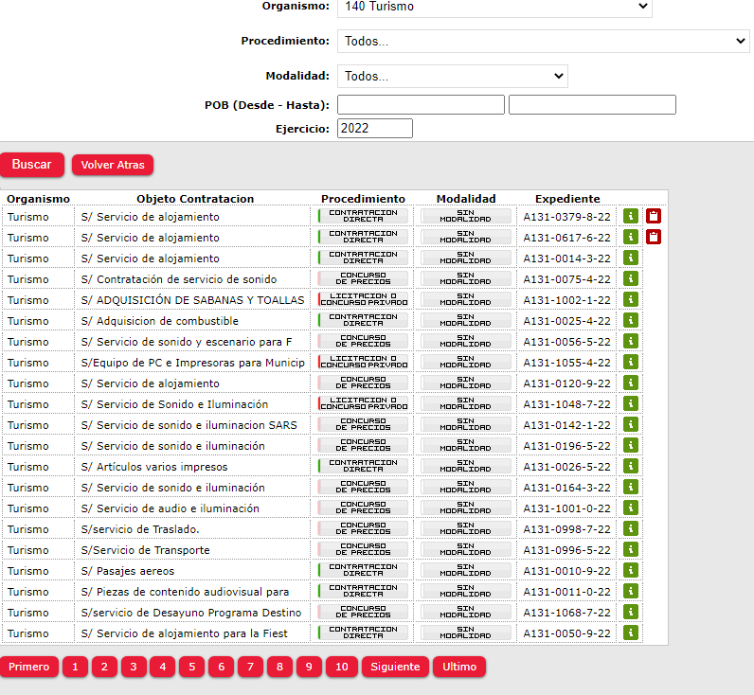Viewport: 754px width, 695px height.
Task: Select row 'S/Servicio de Transporte'
Action: coord(322,550)
